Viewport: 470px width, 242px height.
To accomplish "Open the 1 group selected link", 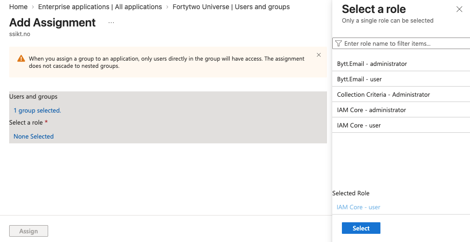I will pyautogui.click(x=37, y=111).
